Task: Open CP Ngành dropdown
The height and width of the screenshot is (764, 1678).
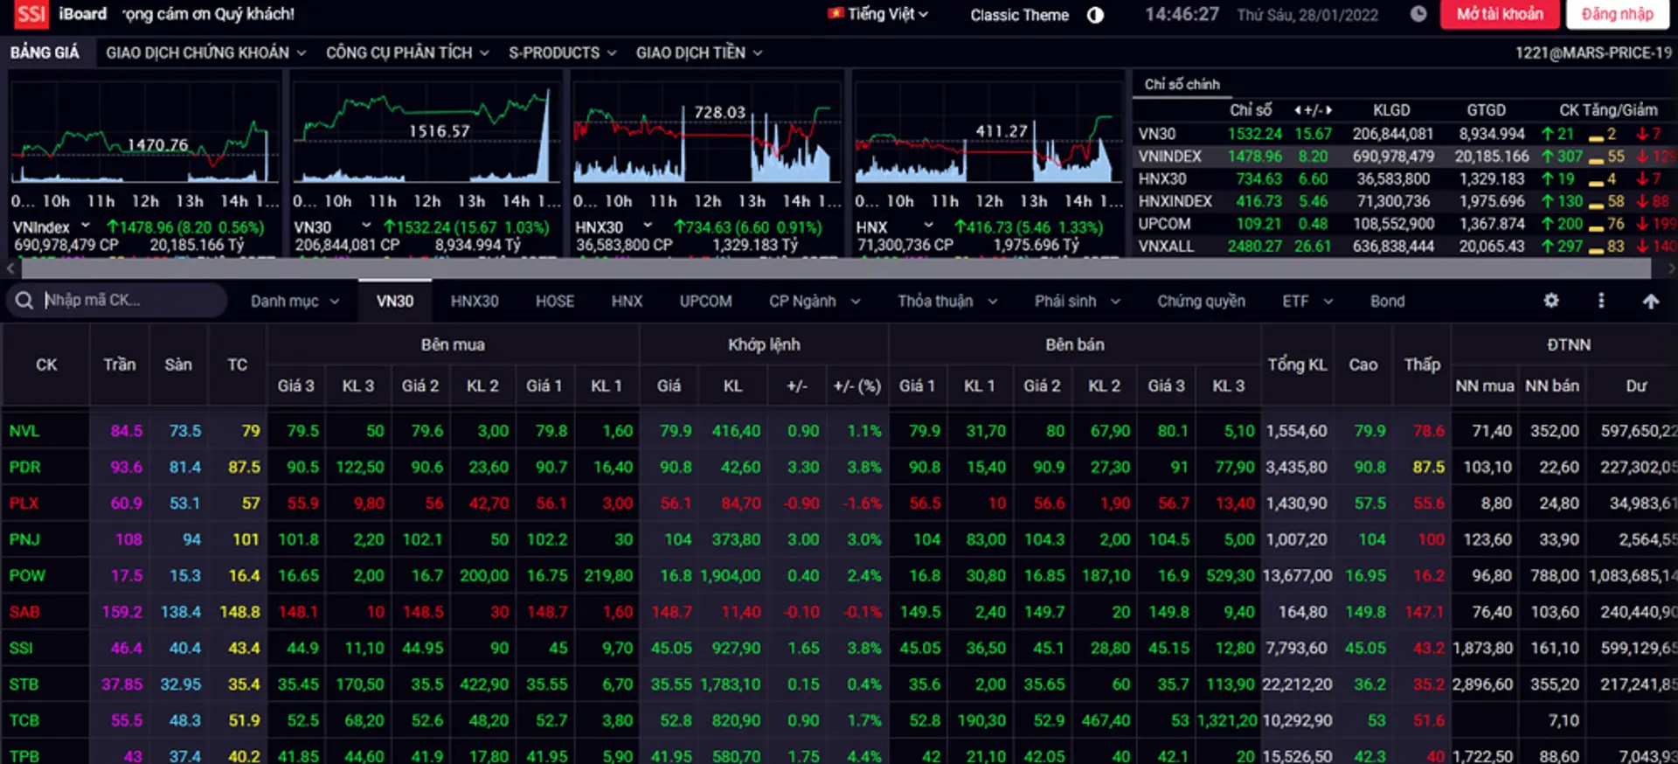Action: [x=815, y=302]
